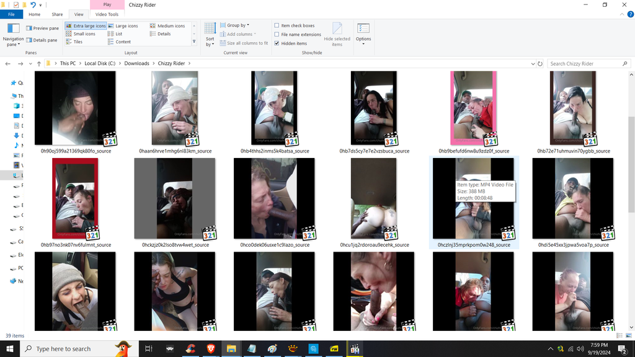Open the Sort by dropdown
Image resolution: width=635 pixels, height=357 pixels.
click(x=210, y=34)
